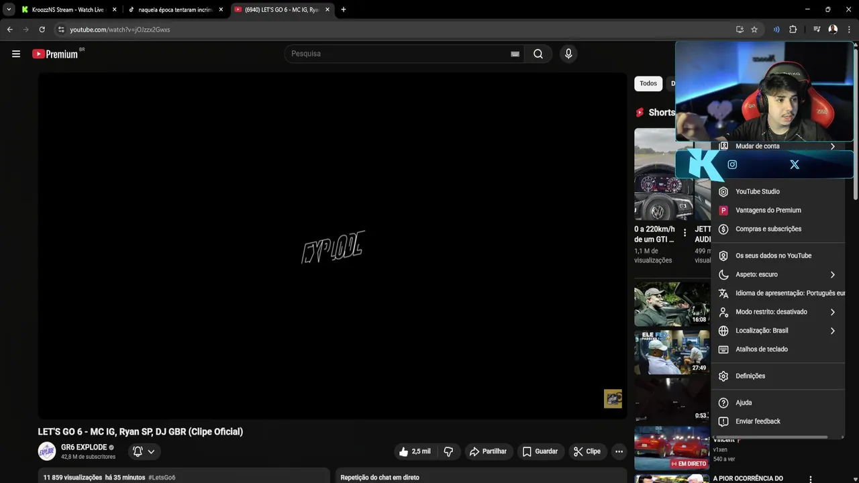Click the Partilhar share button
The image size is (859, 483).
(x=488, y=451)
